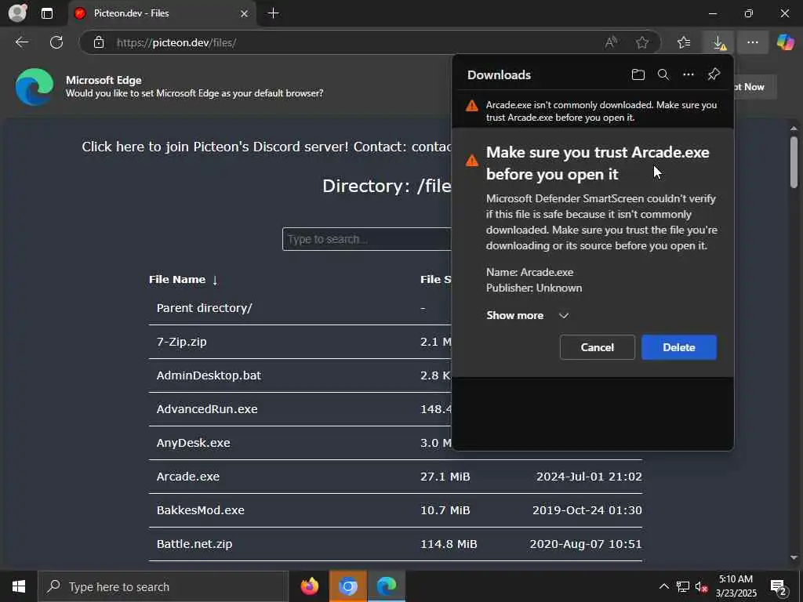Select the Picteon.dev - Files tab
This screenshot has width=803, height=602.
162,14
